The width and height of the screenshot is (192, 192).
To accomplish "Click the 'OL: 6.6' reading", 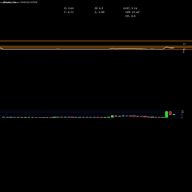I will click(131, 16).
